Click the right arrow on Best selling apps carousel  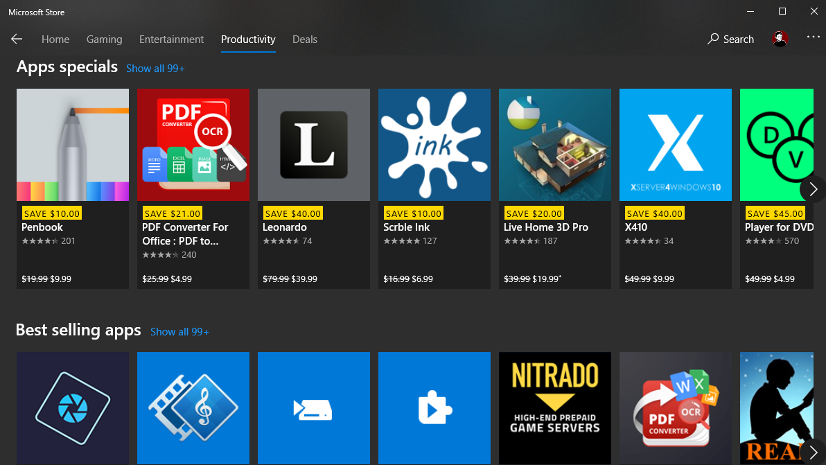click(x=812, y=453)
